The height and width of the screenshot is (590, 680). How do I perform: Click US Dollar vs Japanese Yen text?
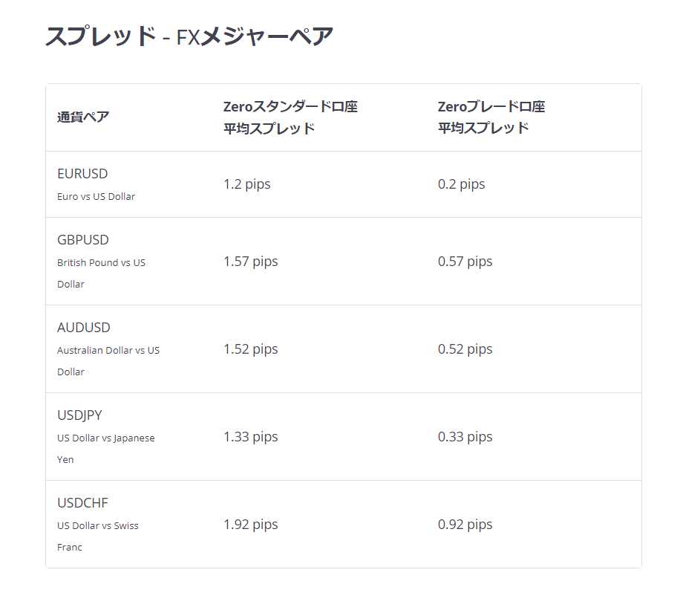click(106, 449)
